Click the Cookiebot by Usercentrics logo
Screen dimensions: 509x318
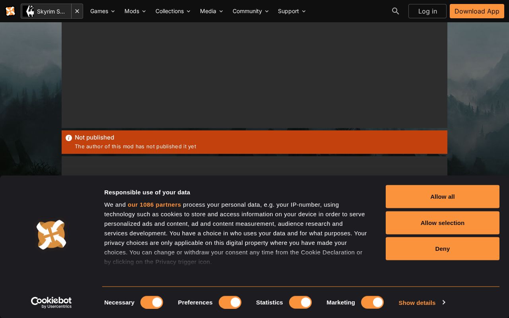(x=51, y=302)
